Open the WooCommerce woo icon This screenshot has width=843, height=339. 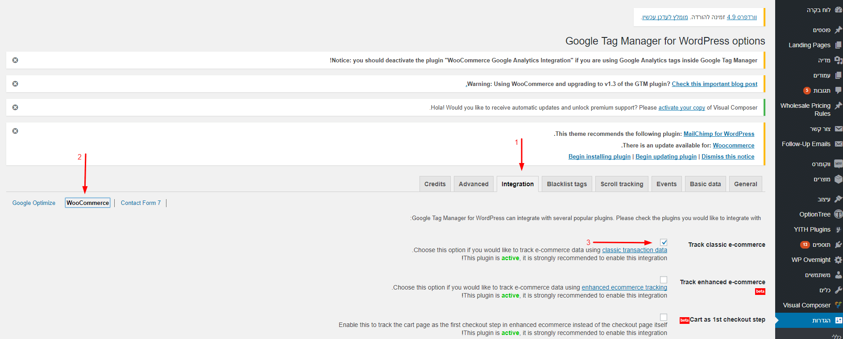838,164
